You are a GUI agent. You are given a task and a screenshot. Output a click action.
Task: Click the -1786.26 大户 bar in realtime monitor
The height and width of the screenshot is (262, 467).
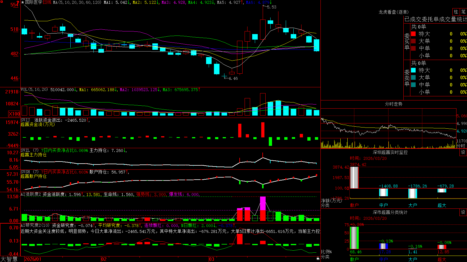(x=412, y=193)
